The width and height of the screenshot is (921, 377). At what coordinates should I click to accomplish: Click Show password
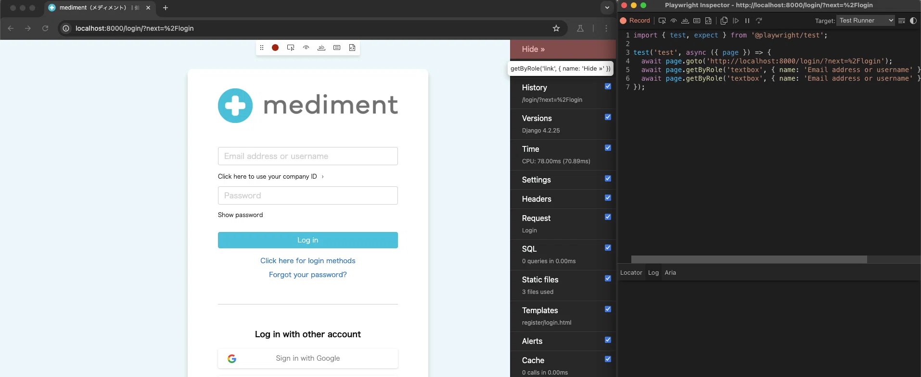[x=240, y=215]
